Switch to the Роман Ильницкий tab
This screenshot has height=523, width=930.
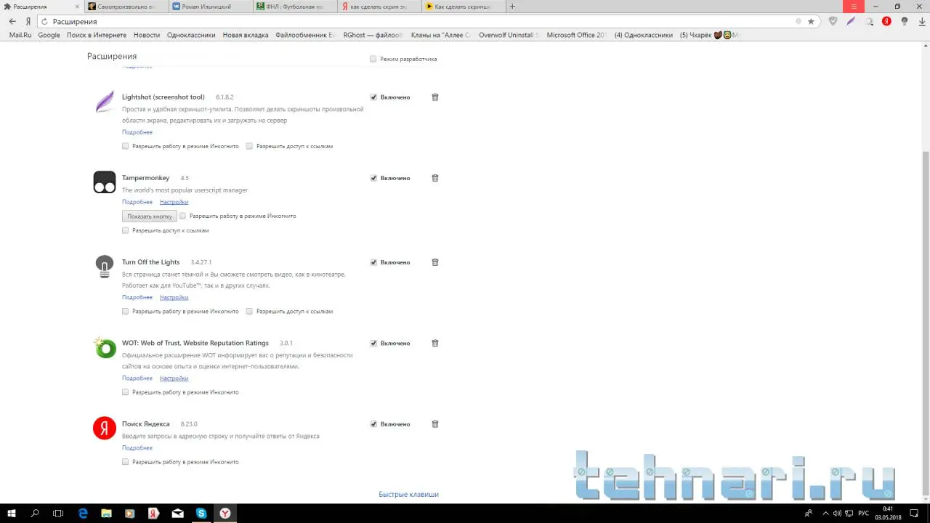pos(211,7)
